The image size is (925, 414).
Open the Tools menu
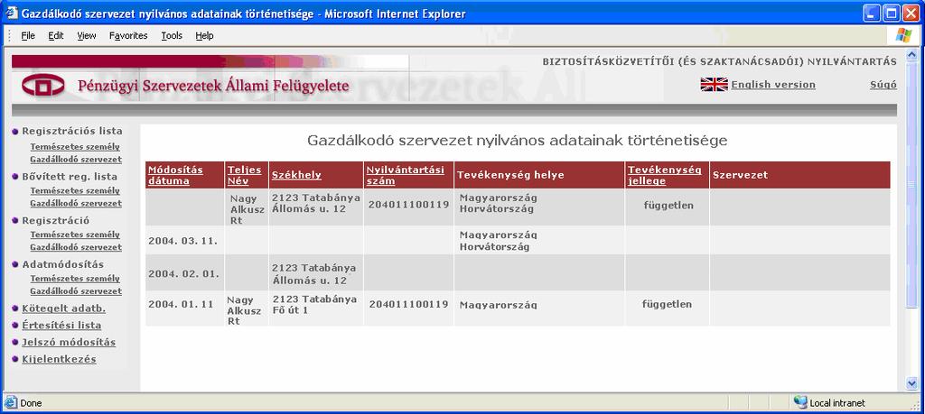click(x=172, y=36)
